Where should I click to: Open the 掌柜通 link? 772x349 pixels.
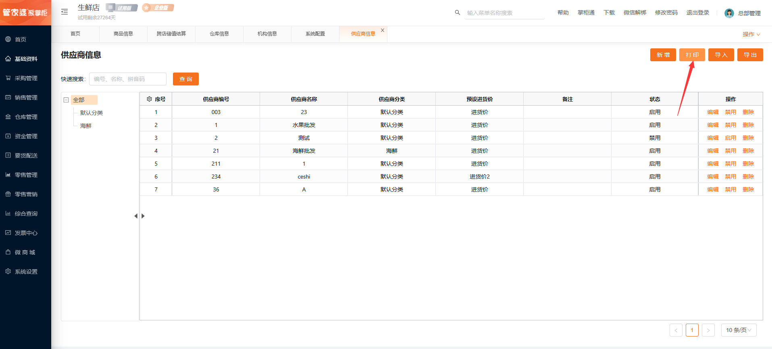[x=586, y=12]
